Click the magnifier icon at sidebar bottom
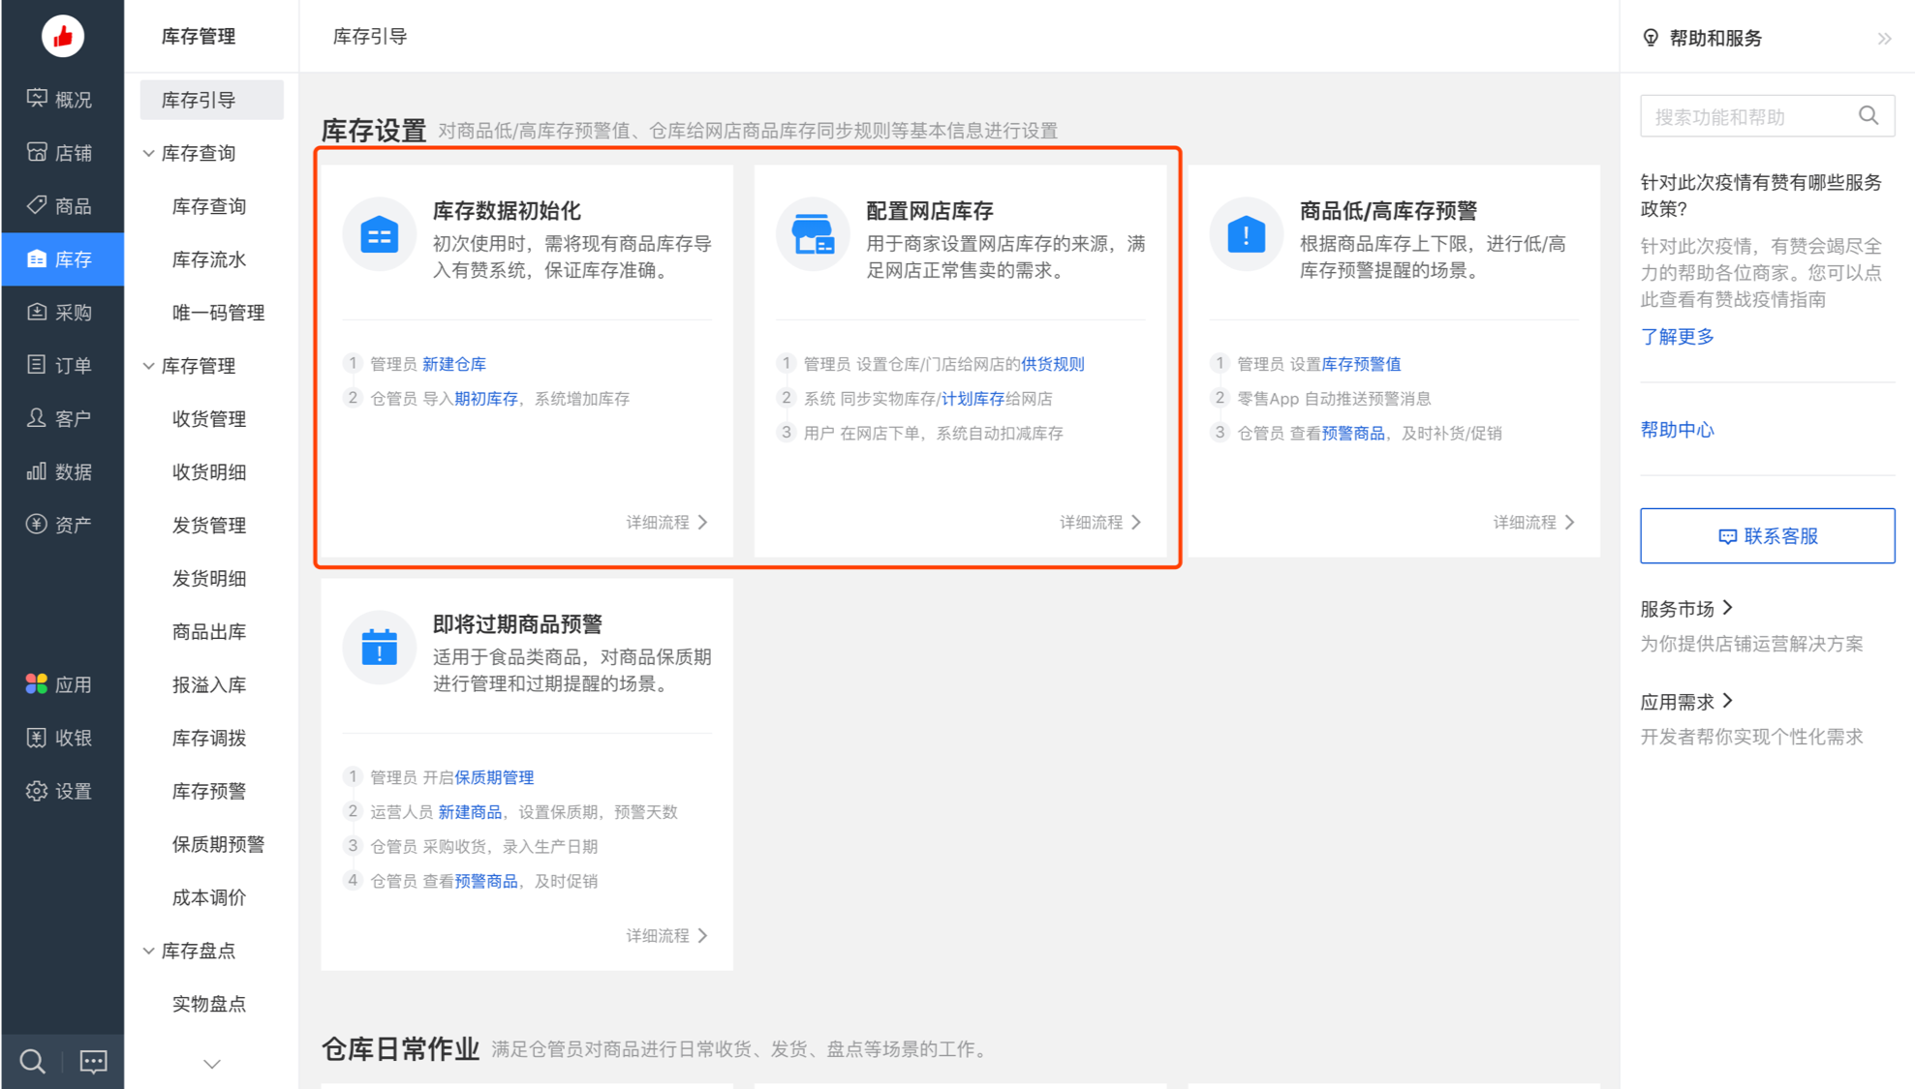The width and height of the screenshot is (1915, 1089). (x=32, y=1062)
